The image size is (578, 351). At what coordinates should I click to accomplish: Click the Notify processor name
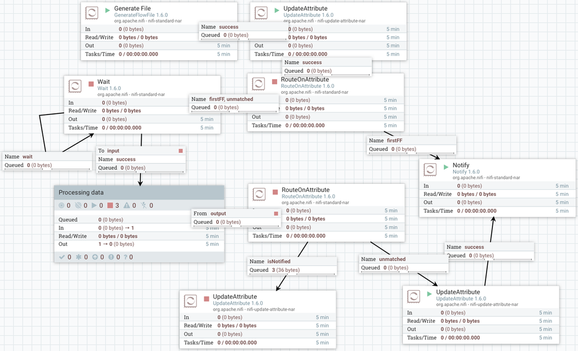point(461,165)
